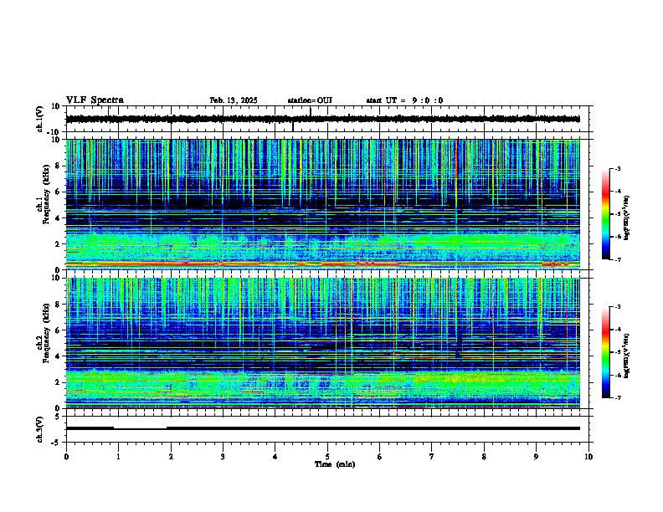Screen dimensions: 663x512
Task: Click time axis tick label '8'
Action: pos(484,457)
